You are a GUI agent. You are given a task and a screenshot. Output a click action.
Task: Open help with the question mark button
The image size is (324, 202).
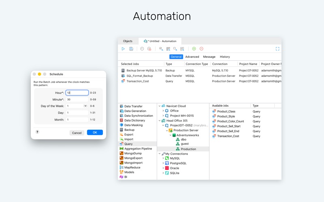click(37, 132)
